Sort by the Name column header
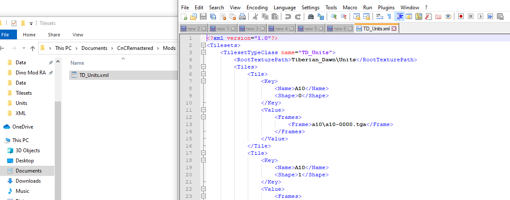The height and width of the screenshot is (200, 510). (77, 63)
